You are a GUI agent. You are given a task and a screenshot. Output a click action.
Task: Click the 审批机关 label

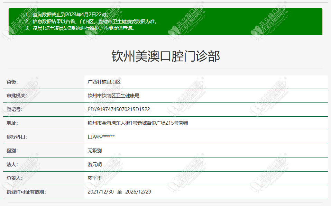(x=17, y=96)
